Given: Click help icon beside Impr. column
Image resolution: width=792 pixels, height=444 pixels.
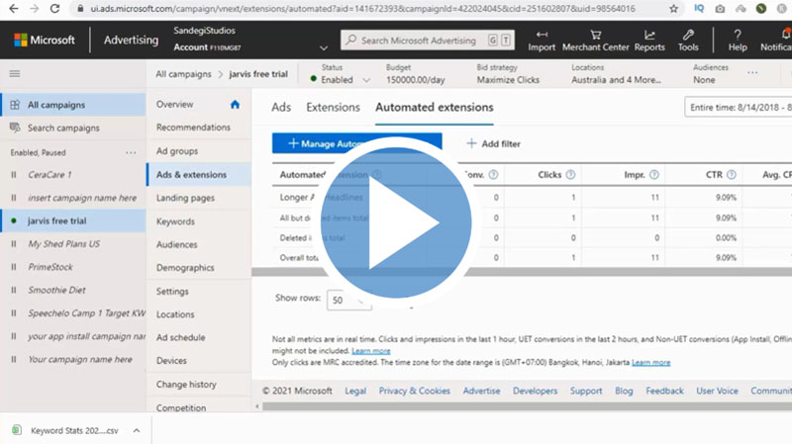Looking at the screenshot, I should 653,175.
